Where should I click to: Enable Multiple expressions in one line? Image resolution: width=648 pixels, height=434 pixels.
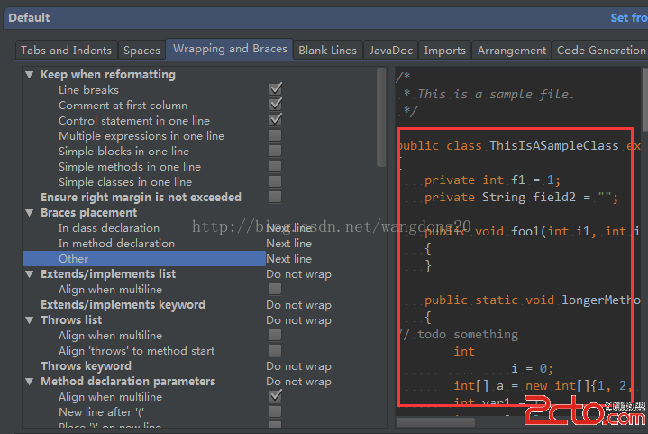(x=276, y=135)
